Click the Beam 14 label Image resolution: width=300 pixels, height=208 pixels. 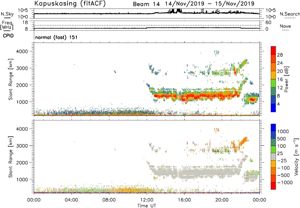pos(146,4)
